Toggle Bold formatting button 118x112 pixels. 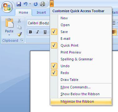pos(31,32)
